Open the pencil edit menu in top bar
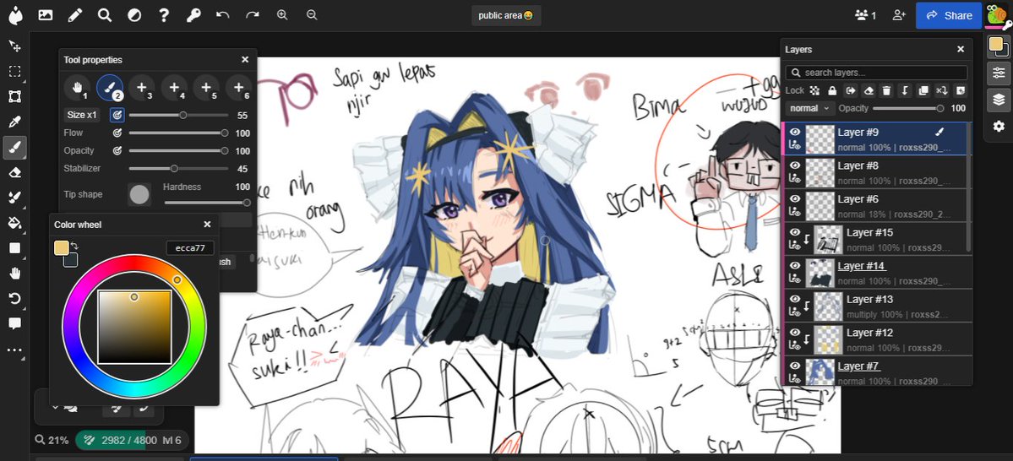 [x=75, y=15]
